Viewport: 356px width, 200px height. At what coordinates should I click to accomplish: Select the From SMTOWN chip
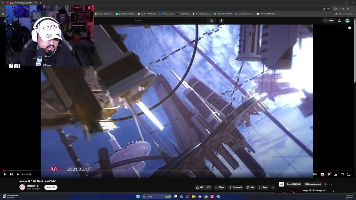[294, 184]
